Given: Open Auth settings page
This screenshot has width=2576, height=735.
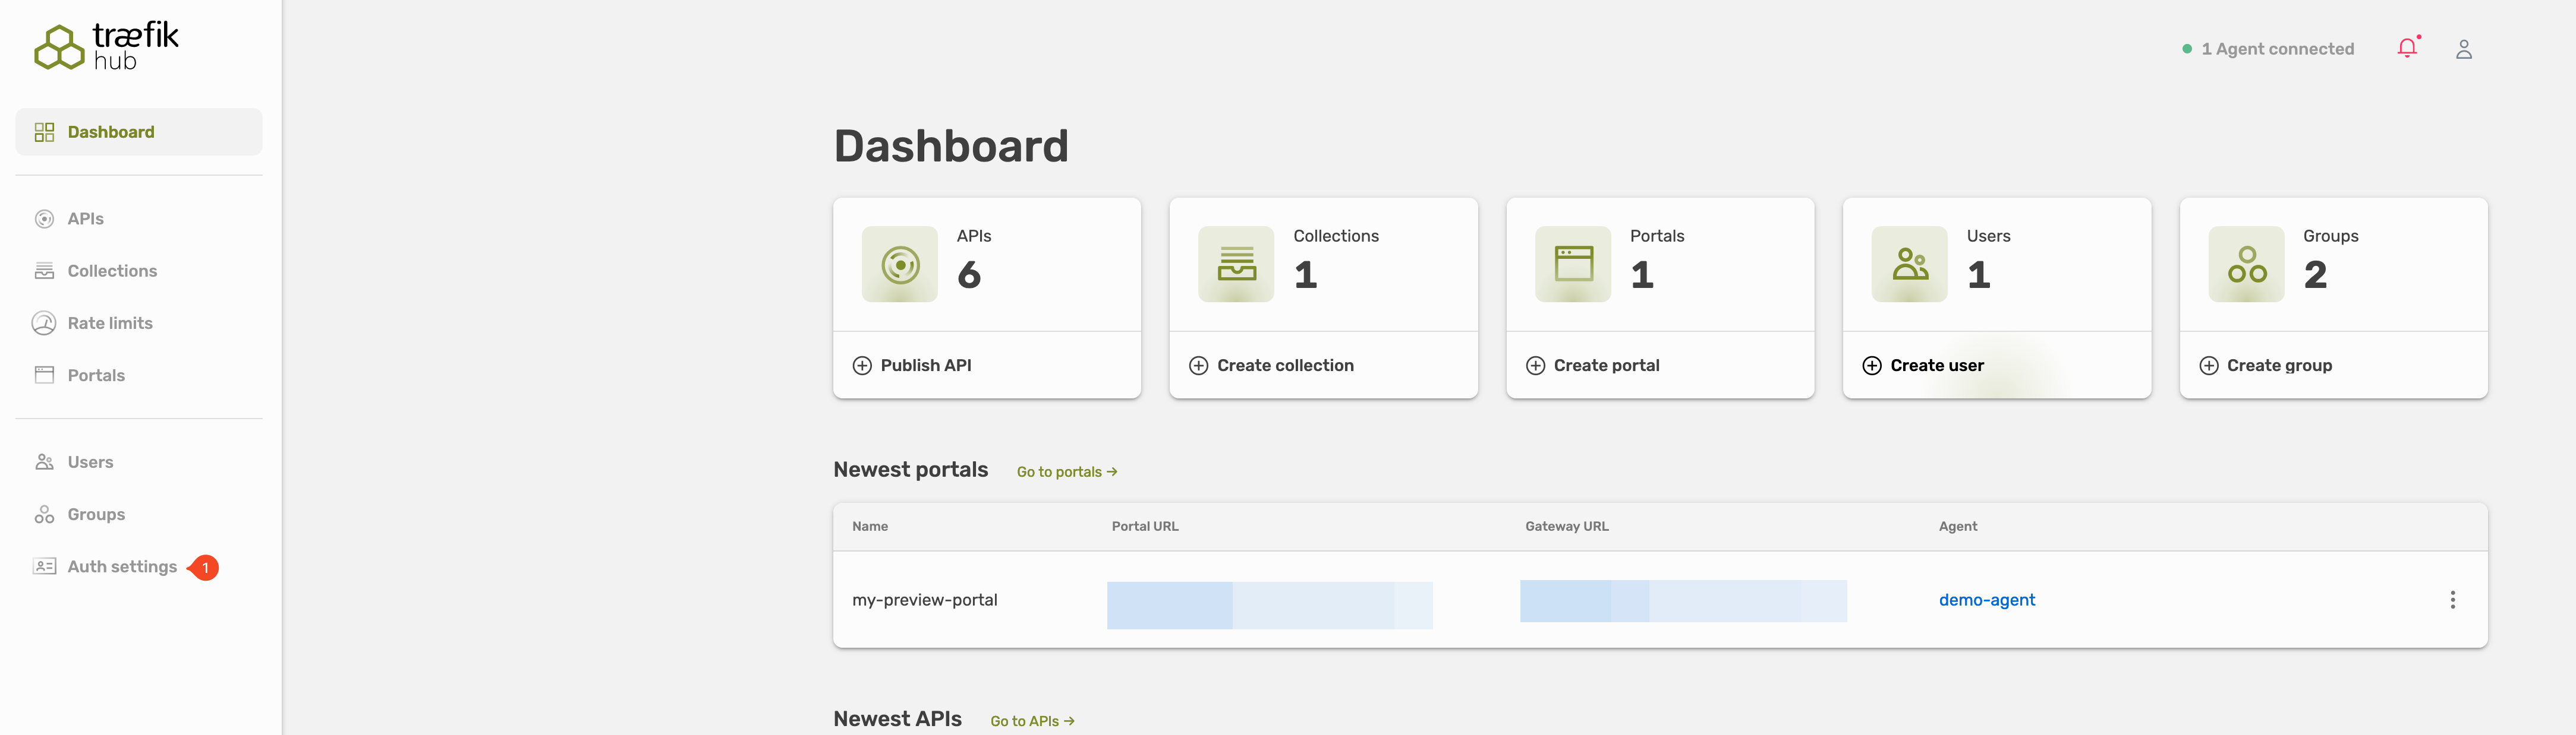Looking at the screenshot, I should click(x=122, y=566).
